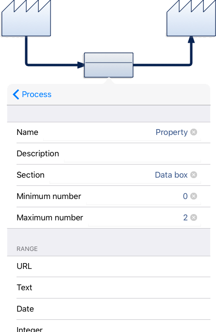Choose URL as range type
Image resolution: width=216 pixels, height=332 pixels.
109,266
